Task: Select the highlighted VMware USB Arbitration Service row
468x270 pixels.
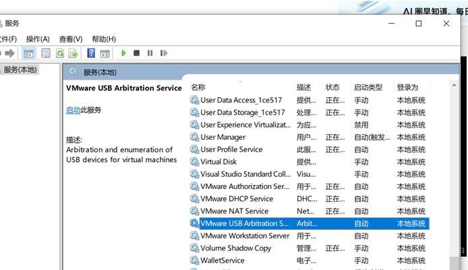Action: click(310, 223)
